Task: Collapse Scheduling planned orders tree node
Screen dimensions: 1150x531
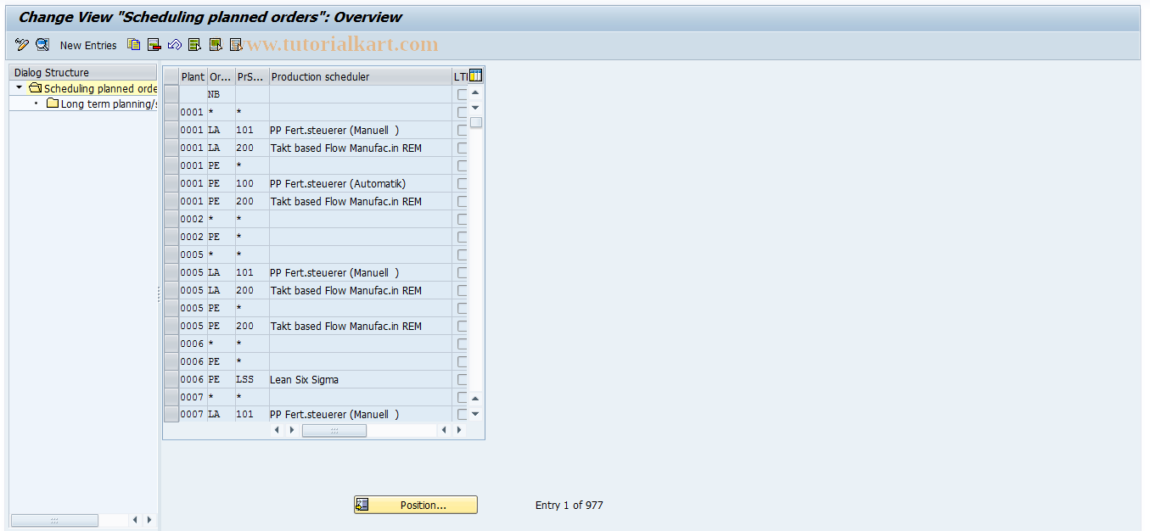Action: click(19, 87)
